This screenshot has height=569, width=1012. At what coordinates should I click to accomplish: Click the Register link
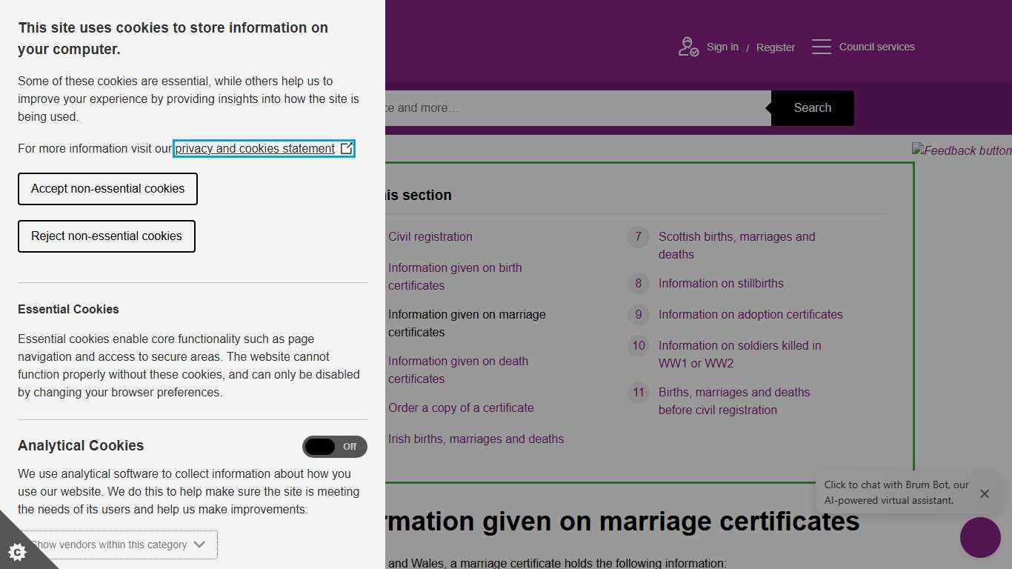coord(775,47)
